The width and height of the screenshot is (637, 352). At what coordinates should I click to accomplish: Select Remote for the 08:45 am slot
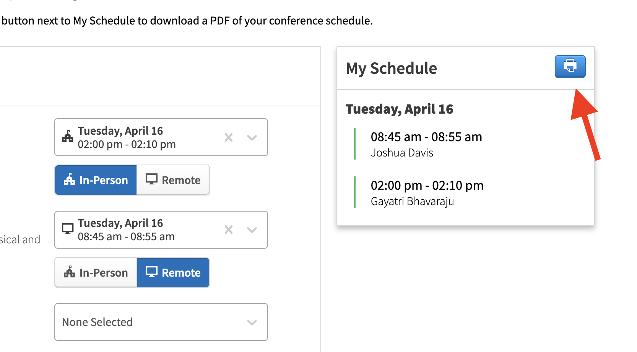pos(173,273)
